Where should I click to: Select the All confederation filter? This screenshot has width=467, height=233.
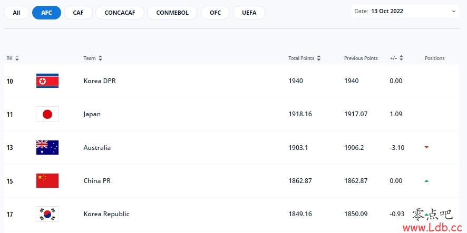coord(16,13)
